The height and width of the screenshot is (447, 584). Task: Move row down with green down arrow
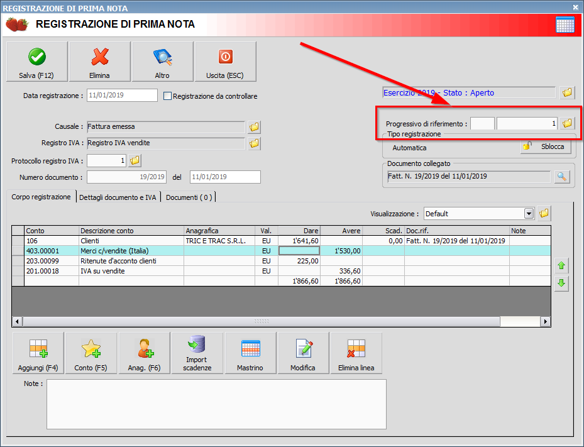[x=561, y=283]
